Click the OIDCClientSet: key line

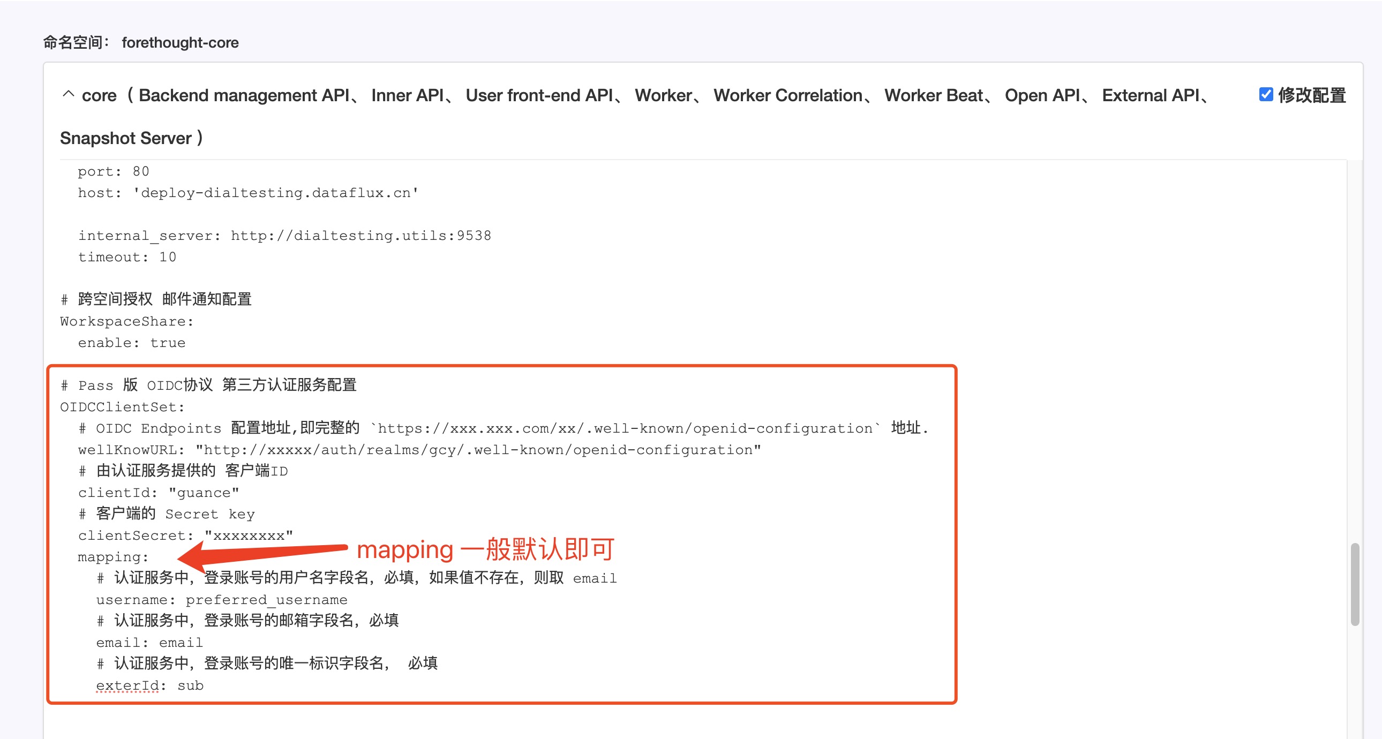click(x=122, y=407)
